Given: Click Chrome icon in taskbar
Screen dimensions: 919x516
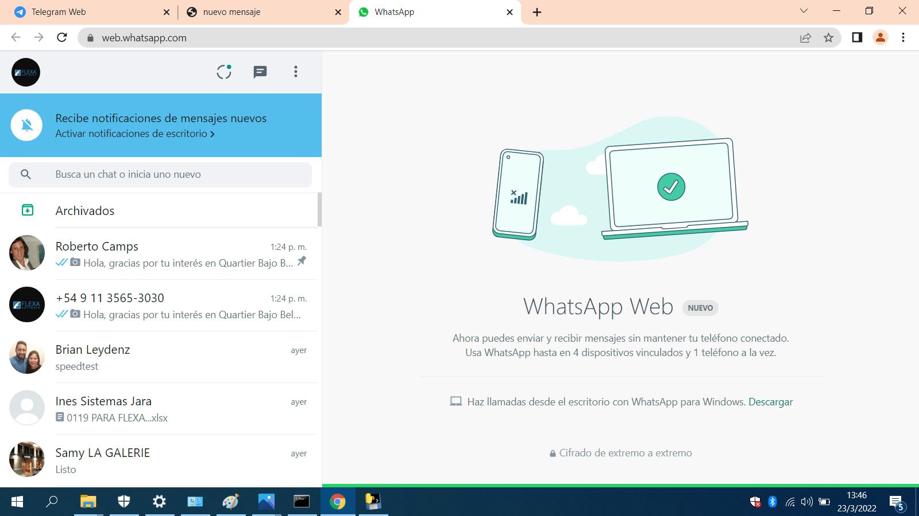Looking at the screenshot, I should pyautogui.click(x=338, y=502).
